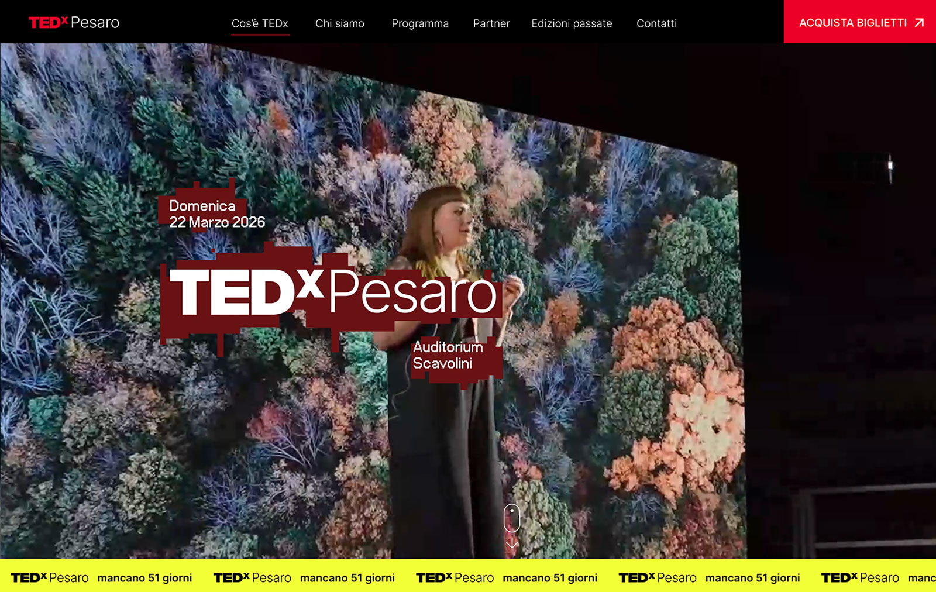Open the Cos'è TEDx menu item
Screen dimensions: 936x592
pos(260,23)
